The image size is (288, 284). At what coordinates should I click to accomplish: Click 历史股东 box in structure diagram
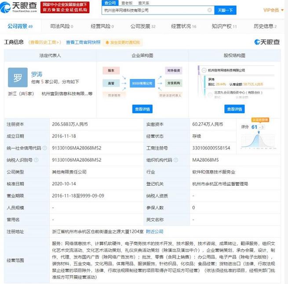[114, 95]
